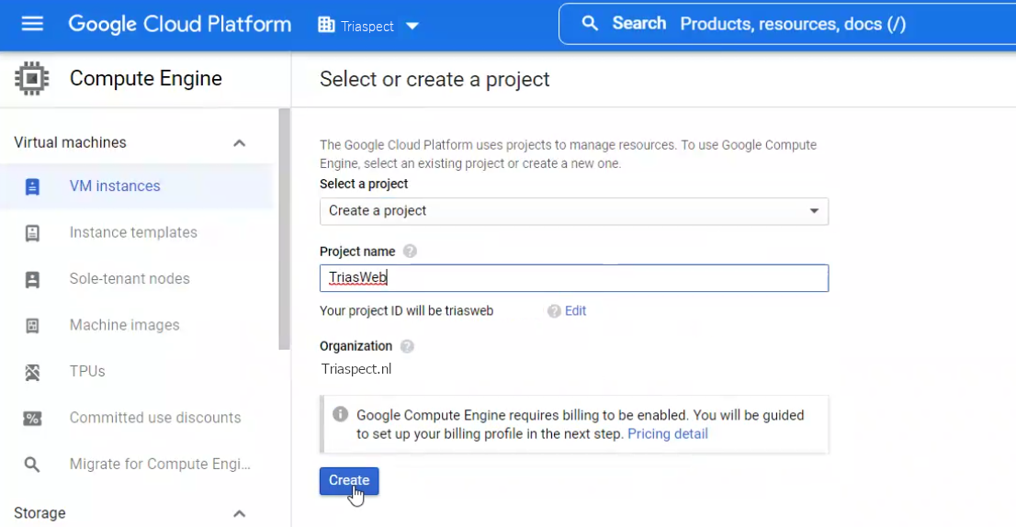The width and height of the screenshot is (1016, 527).
Task: Click the VM instances sidebar icon
Action: 32,186
